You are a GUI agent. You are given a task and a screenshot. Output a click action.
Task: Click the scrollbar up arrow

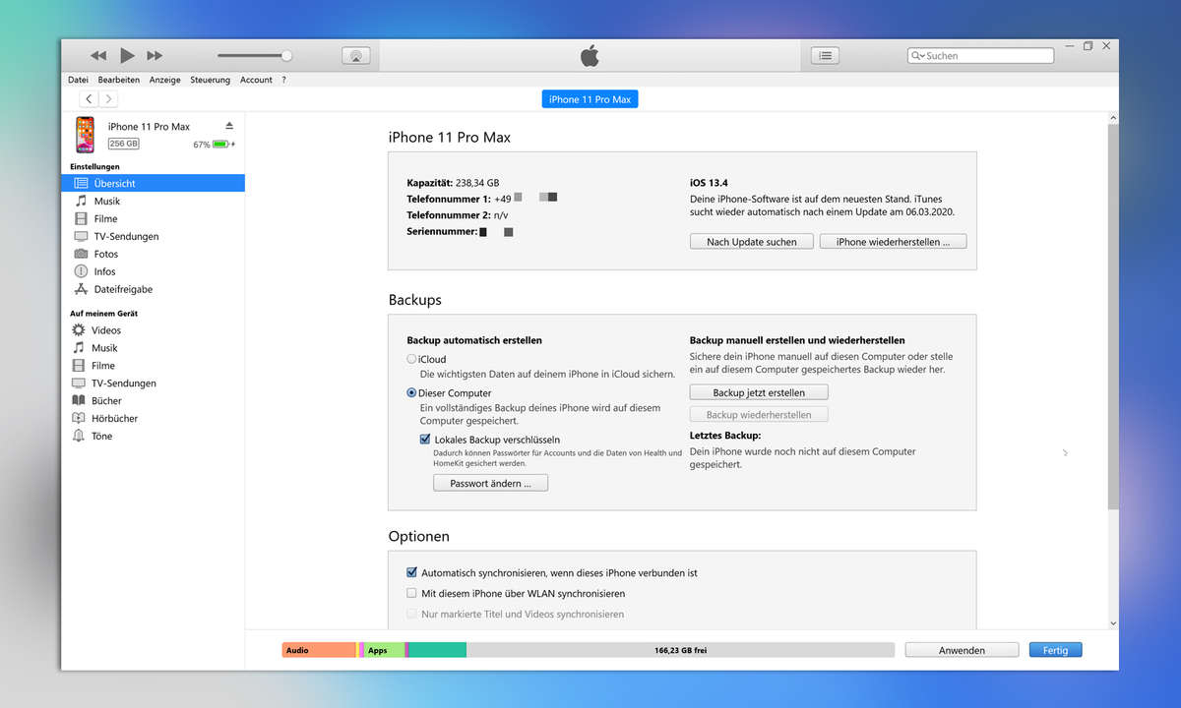(x=1113, y=118)
